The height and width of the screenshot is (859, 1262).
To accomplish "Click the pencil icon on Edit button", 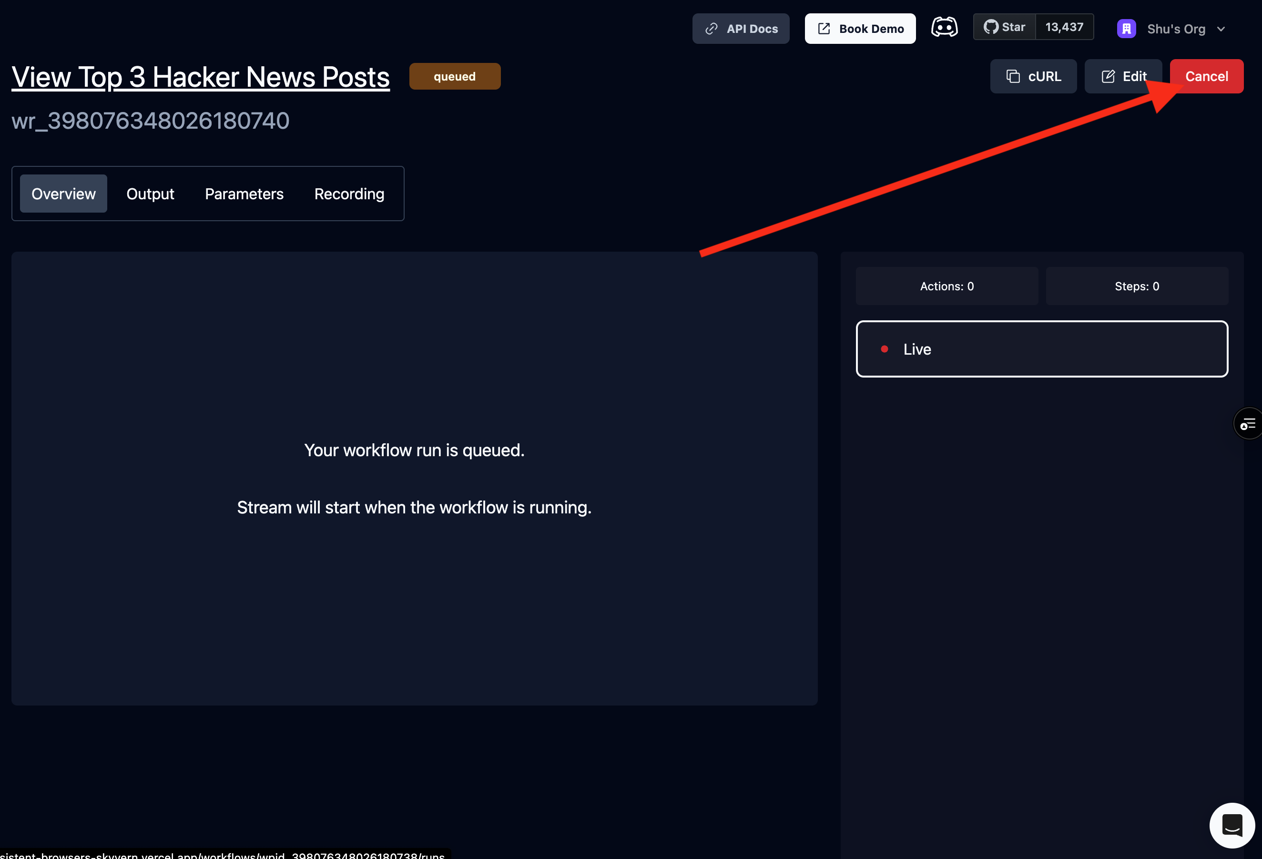I will point(1108,77).
